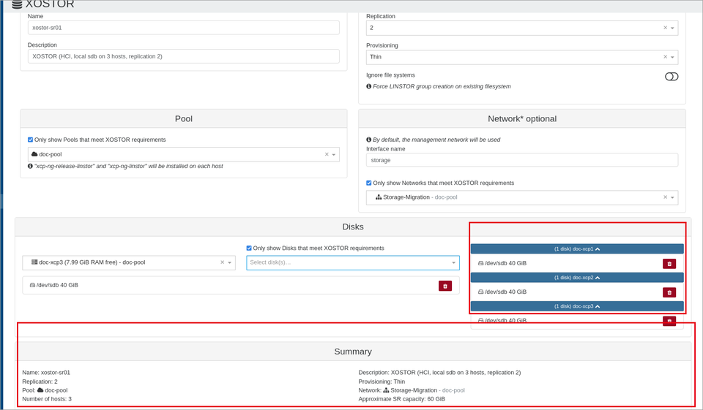Screen dimensions: 703x410
Task: Collapse the doc-xcp2 disk group
Action: pyautogui.click(x=577, y=278)
